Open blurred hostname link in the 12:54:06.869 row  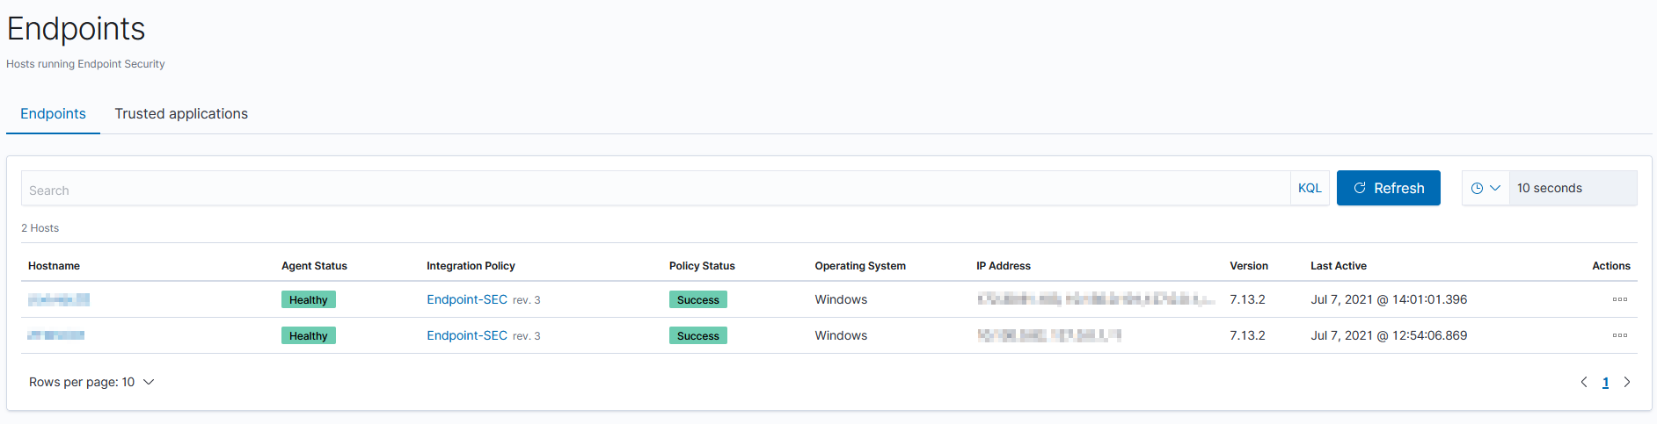pos(56,335)
